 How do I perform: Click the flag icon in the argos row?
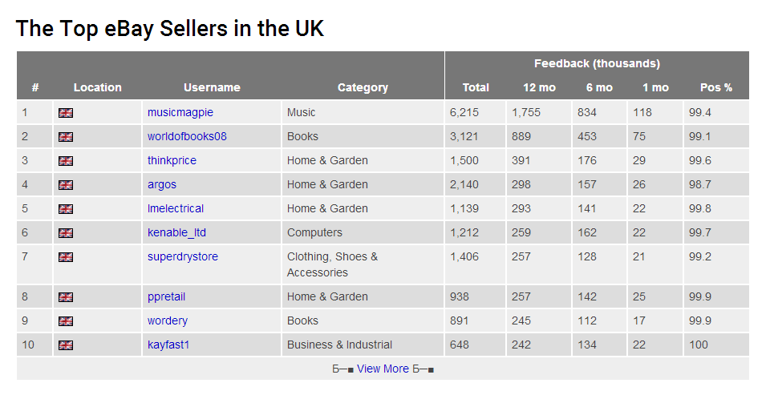click(x=66, y=184)
